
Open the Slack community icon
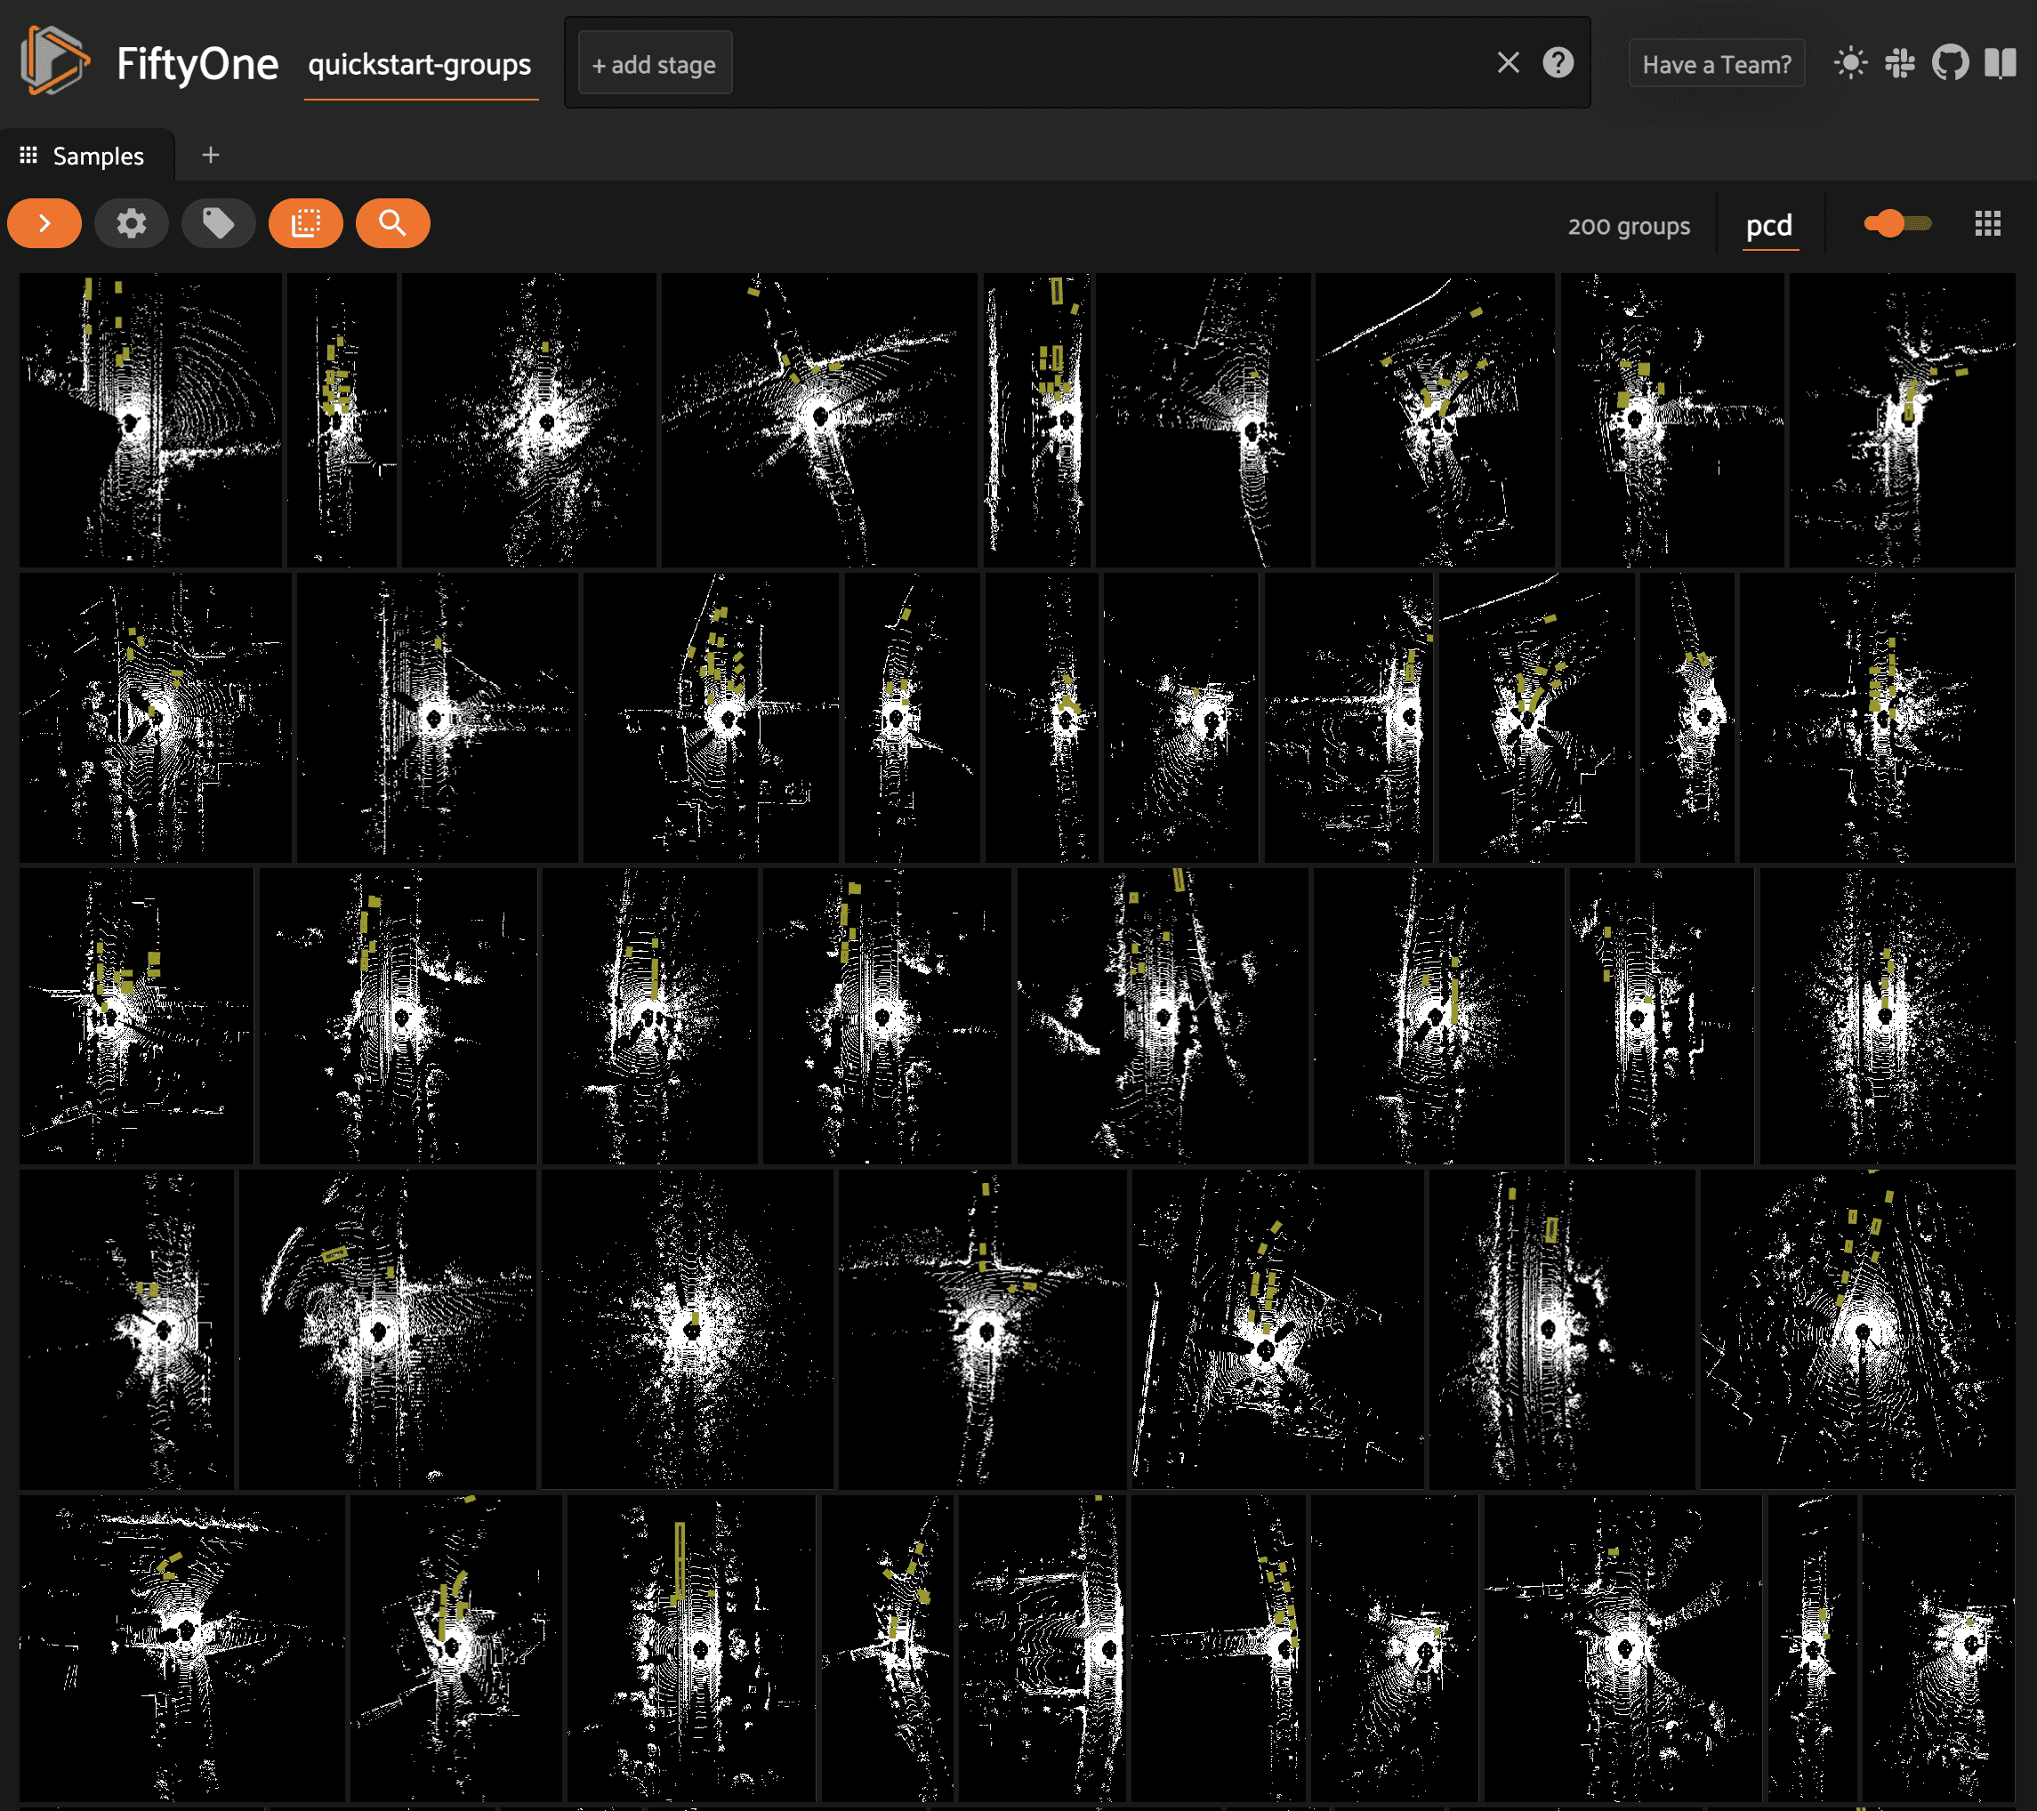1899,64
